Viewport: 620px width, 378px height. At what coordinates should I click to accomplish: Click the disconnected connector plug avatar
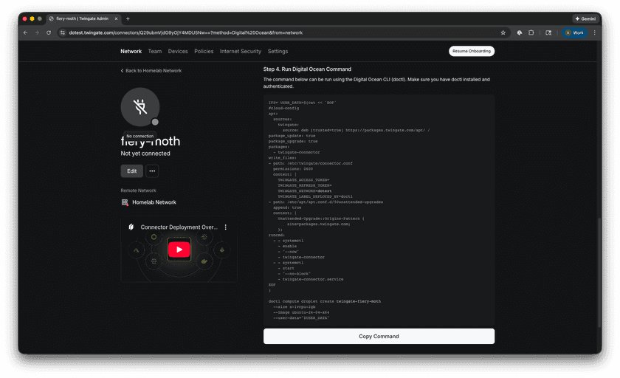[140, 107]
